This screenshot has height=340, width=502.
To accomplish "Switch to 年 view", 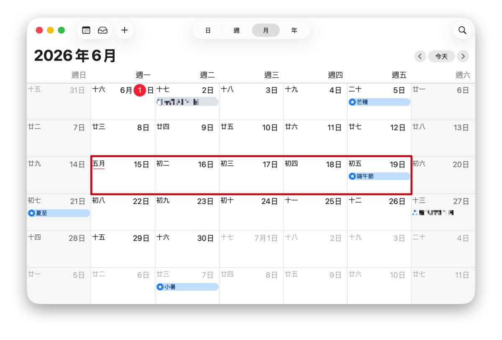I will point(294,30).
